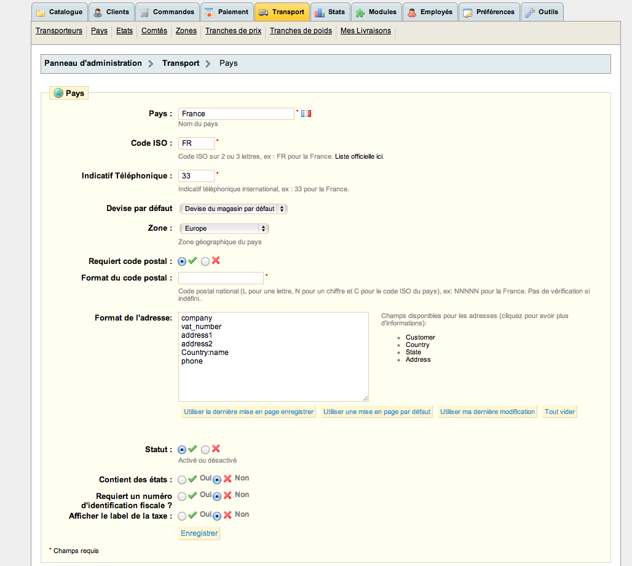
Task: Open the Zones submenu link
Action: coord(186,31)
